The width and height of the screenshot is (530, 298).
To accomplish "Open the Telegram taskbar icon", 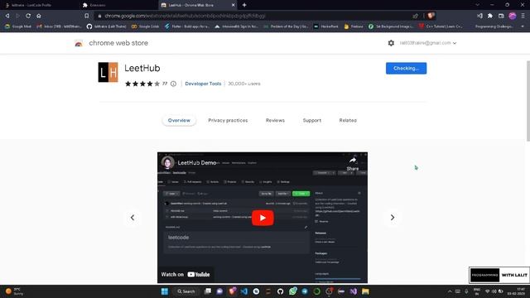I will 305,291.
